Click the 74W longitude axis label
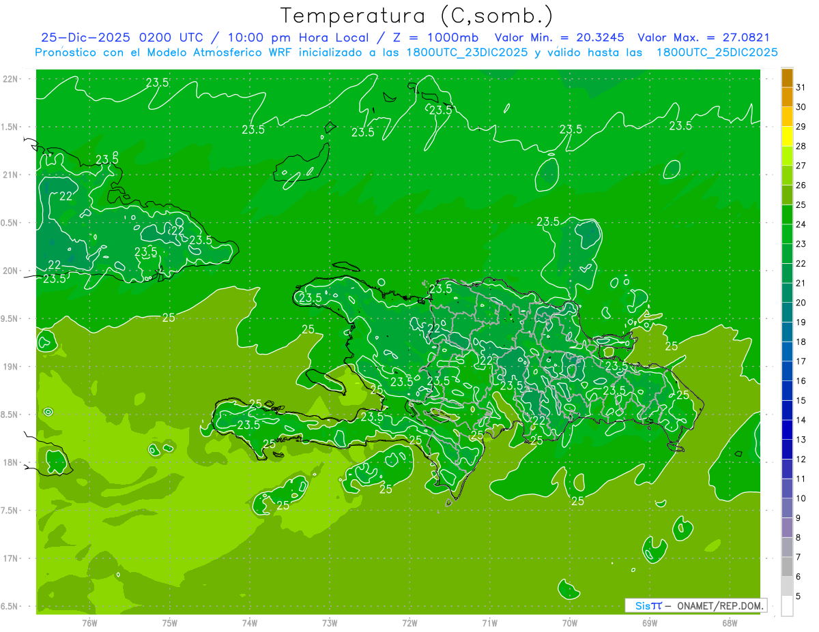Image resolution: width=819 pixels, height=632 pixels. (x=250, y=622)
